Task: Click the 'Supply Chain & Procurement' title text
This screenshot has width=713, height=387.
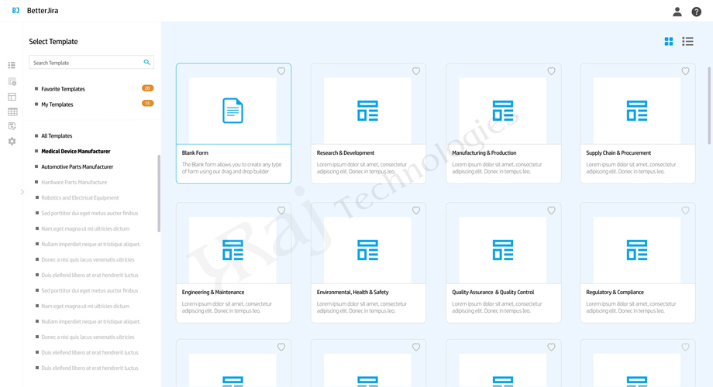Action: point(618,153)
